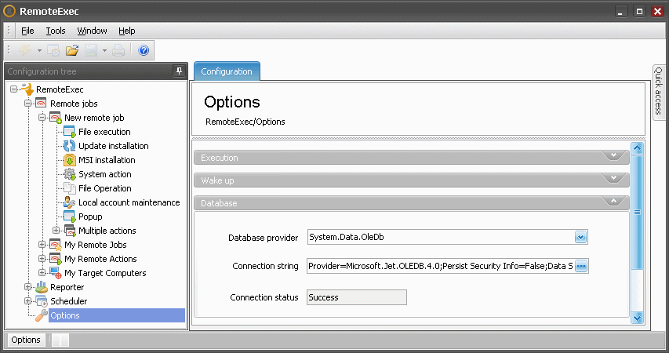This screenshot has width=669, height=353.
Task: Select the Update installation tree item
Action: coord(114,146)
